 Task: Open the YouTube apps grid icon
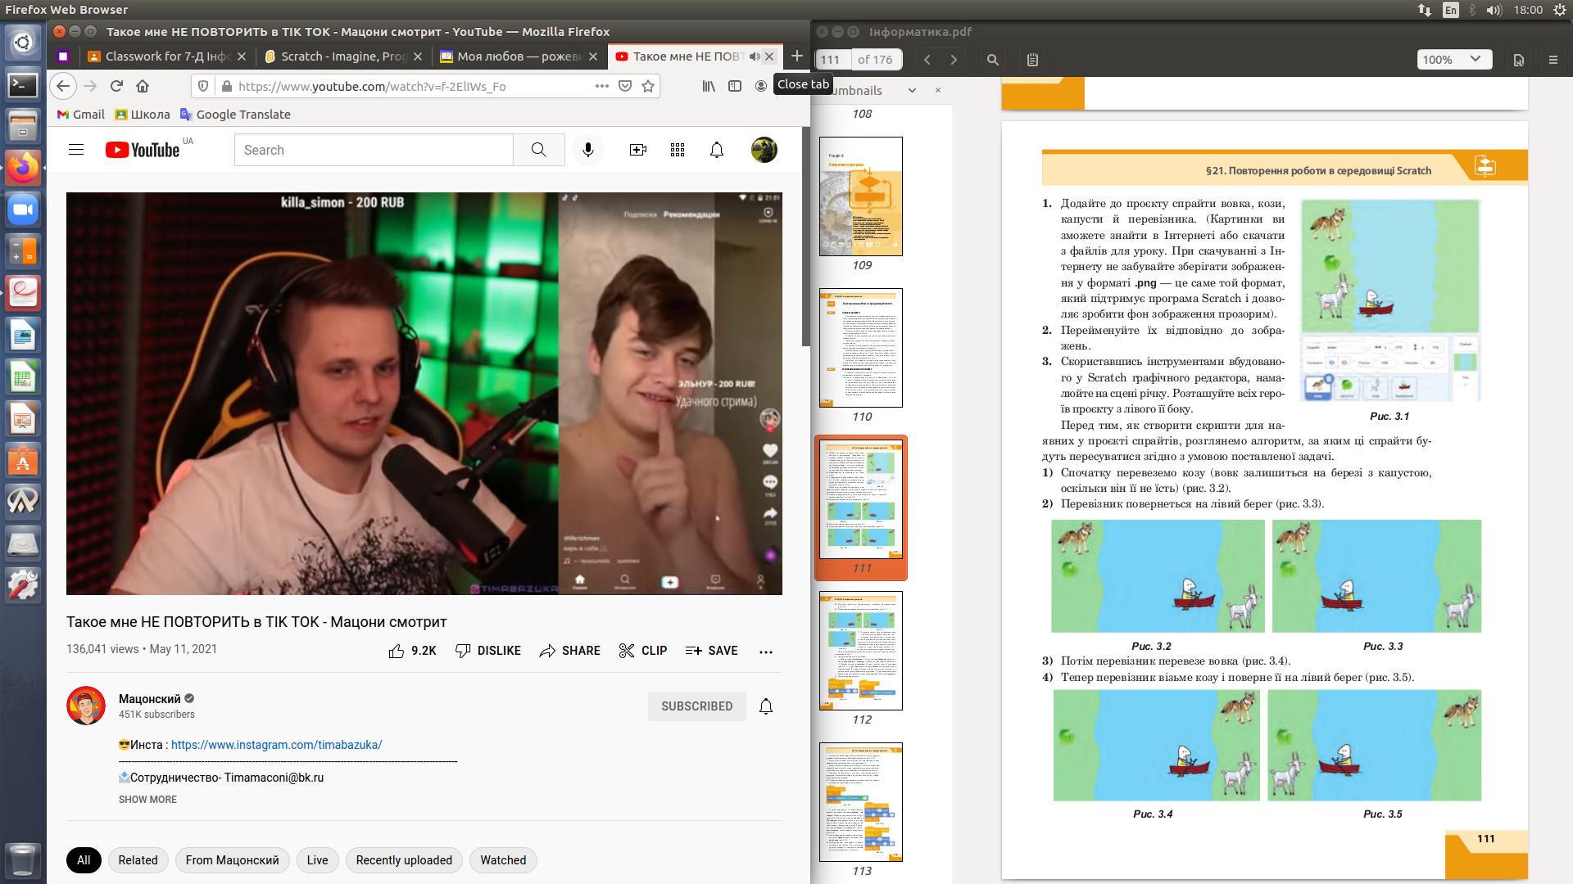point(677,150)
